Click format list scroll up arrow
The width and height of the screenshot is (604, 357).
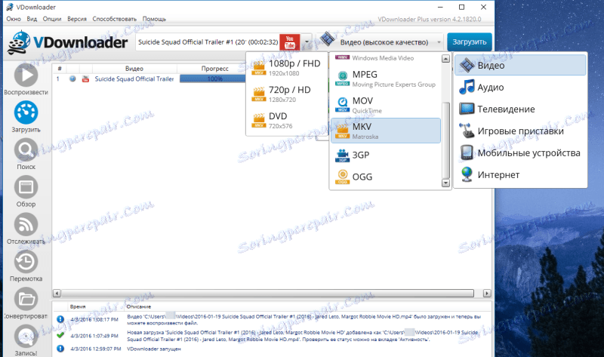[445, 59]
